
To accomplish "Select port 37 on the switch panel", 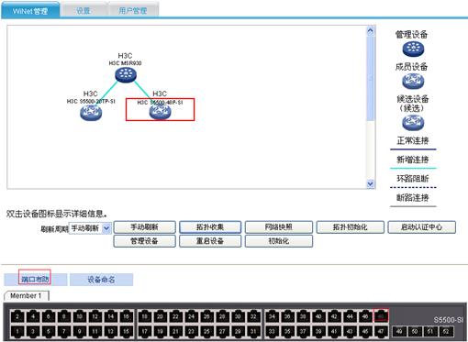I will 303,331.
